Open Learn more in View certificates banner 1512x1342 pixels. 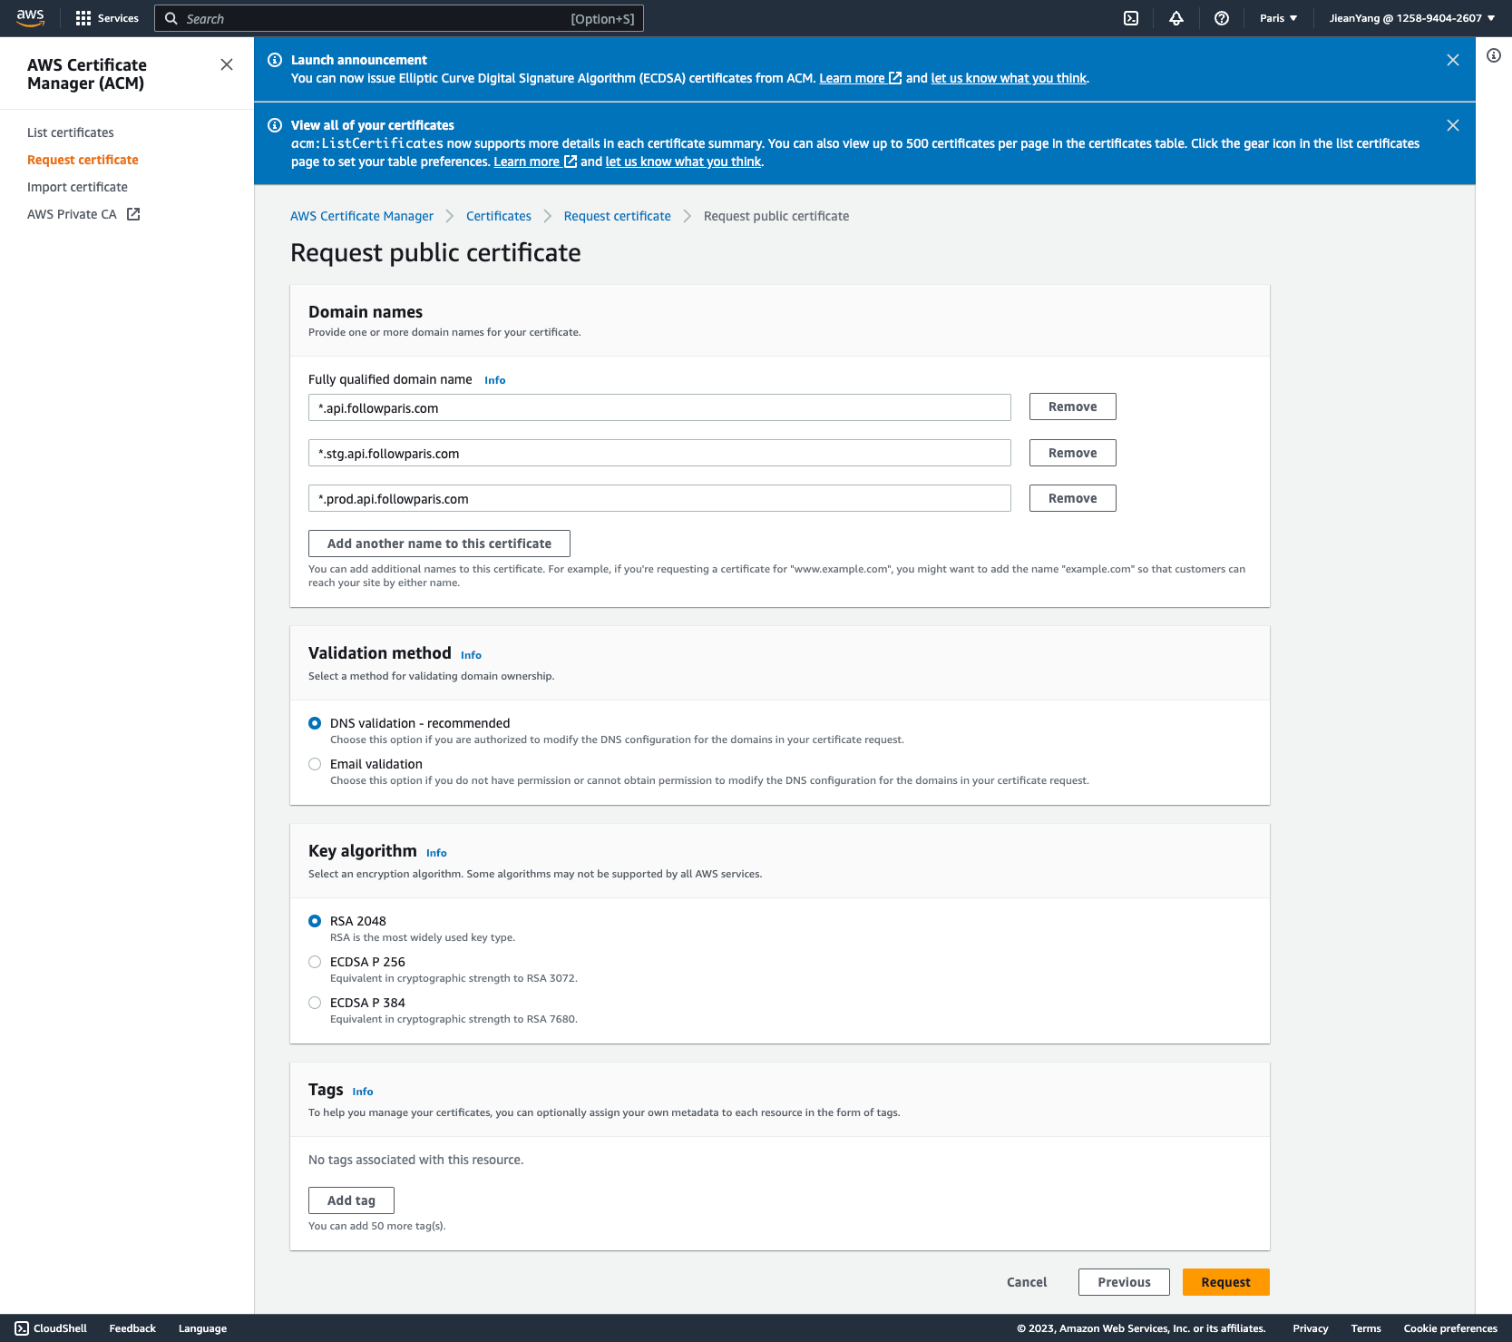(534, 162)
